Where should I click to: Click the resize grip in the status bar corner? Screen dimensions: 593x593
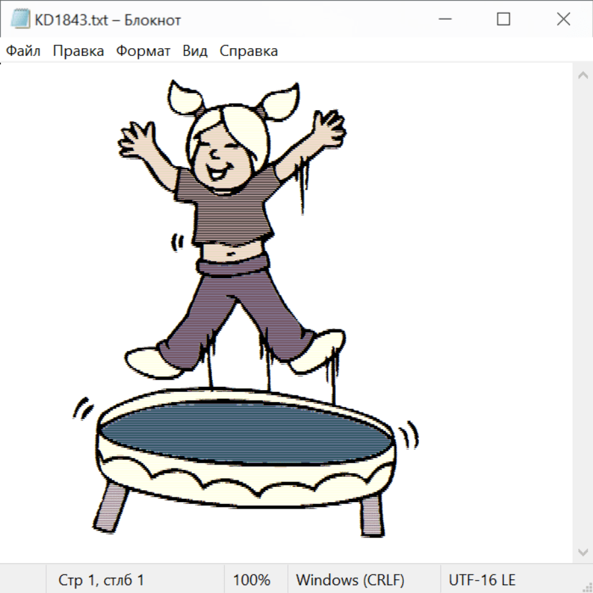click(586, 586)
